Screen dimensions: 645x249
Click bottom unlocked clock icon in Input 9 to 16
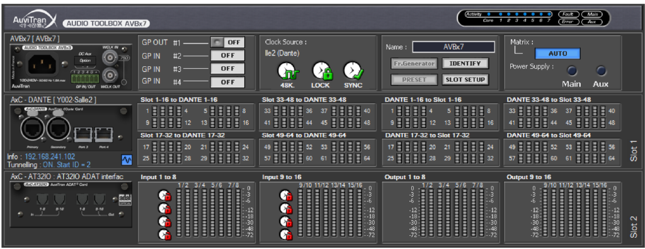point(286,235)
